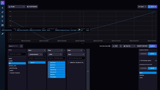Open the Local timezone dropdown

[142, 7]
